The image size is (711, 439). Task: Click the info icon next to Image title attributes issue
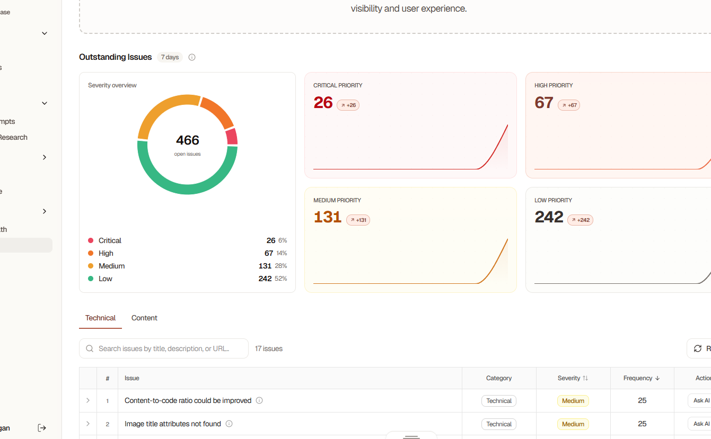point(229,424)
